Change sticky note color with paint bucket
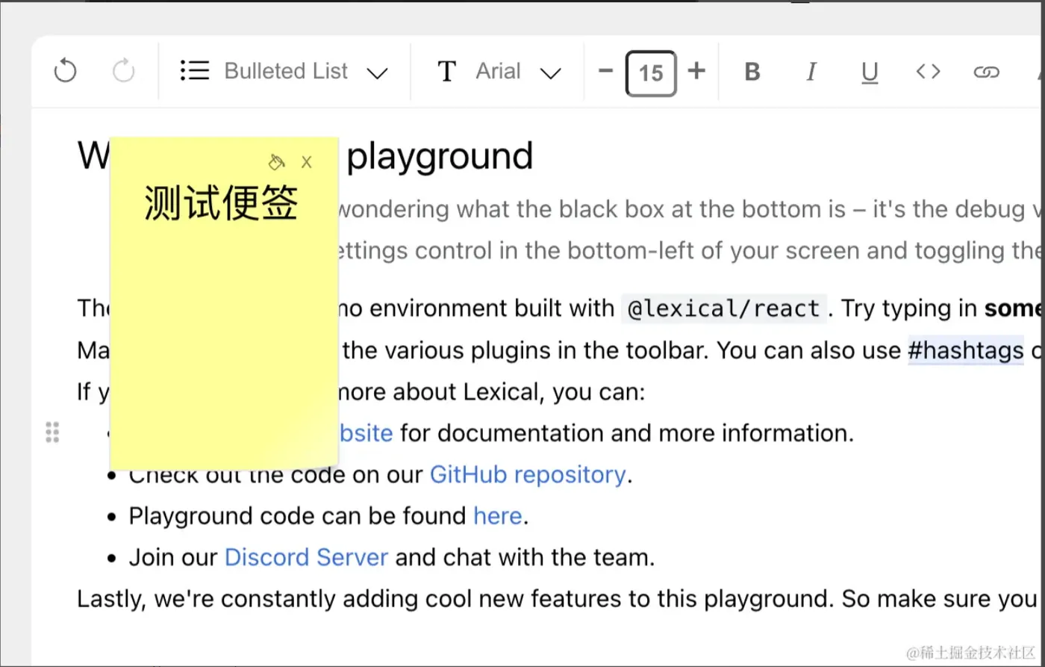The width and height of the screenshot is (1045, 667). (x=276, y=162)
